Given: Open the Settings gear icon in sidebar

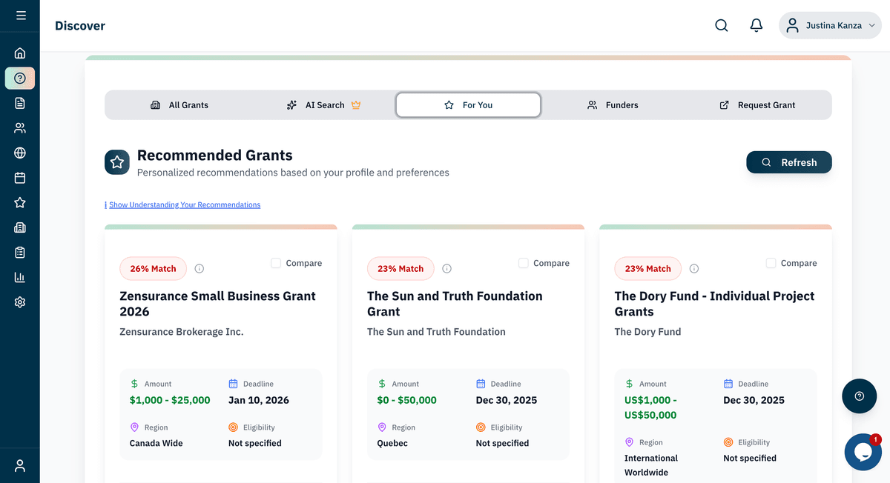Looking at the screenshot, I should click(19, 302).
